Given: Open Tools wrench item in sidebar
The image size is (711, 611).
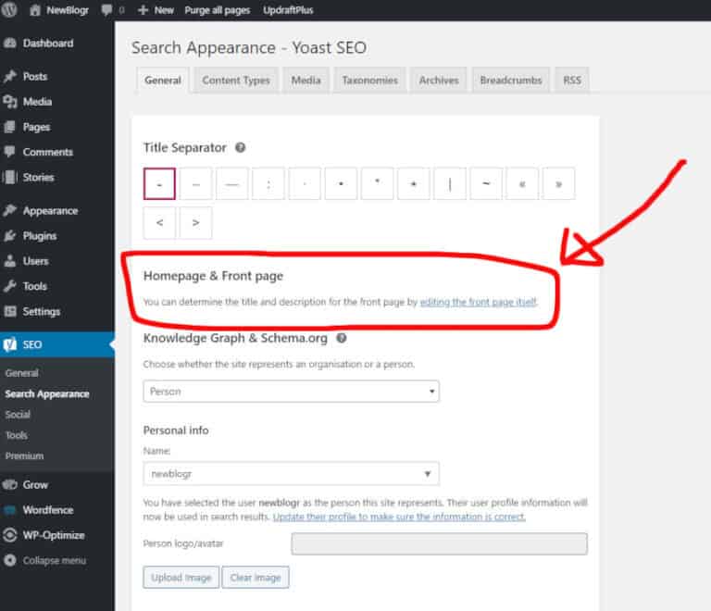Looking at the screenshot, I should click(x=34, y=286).
